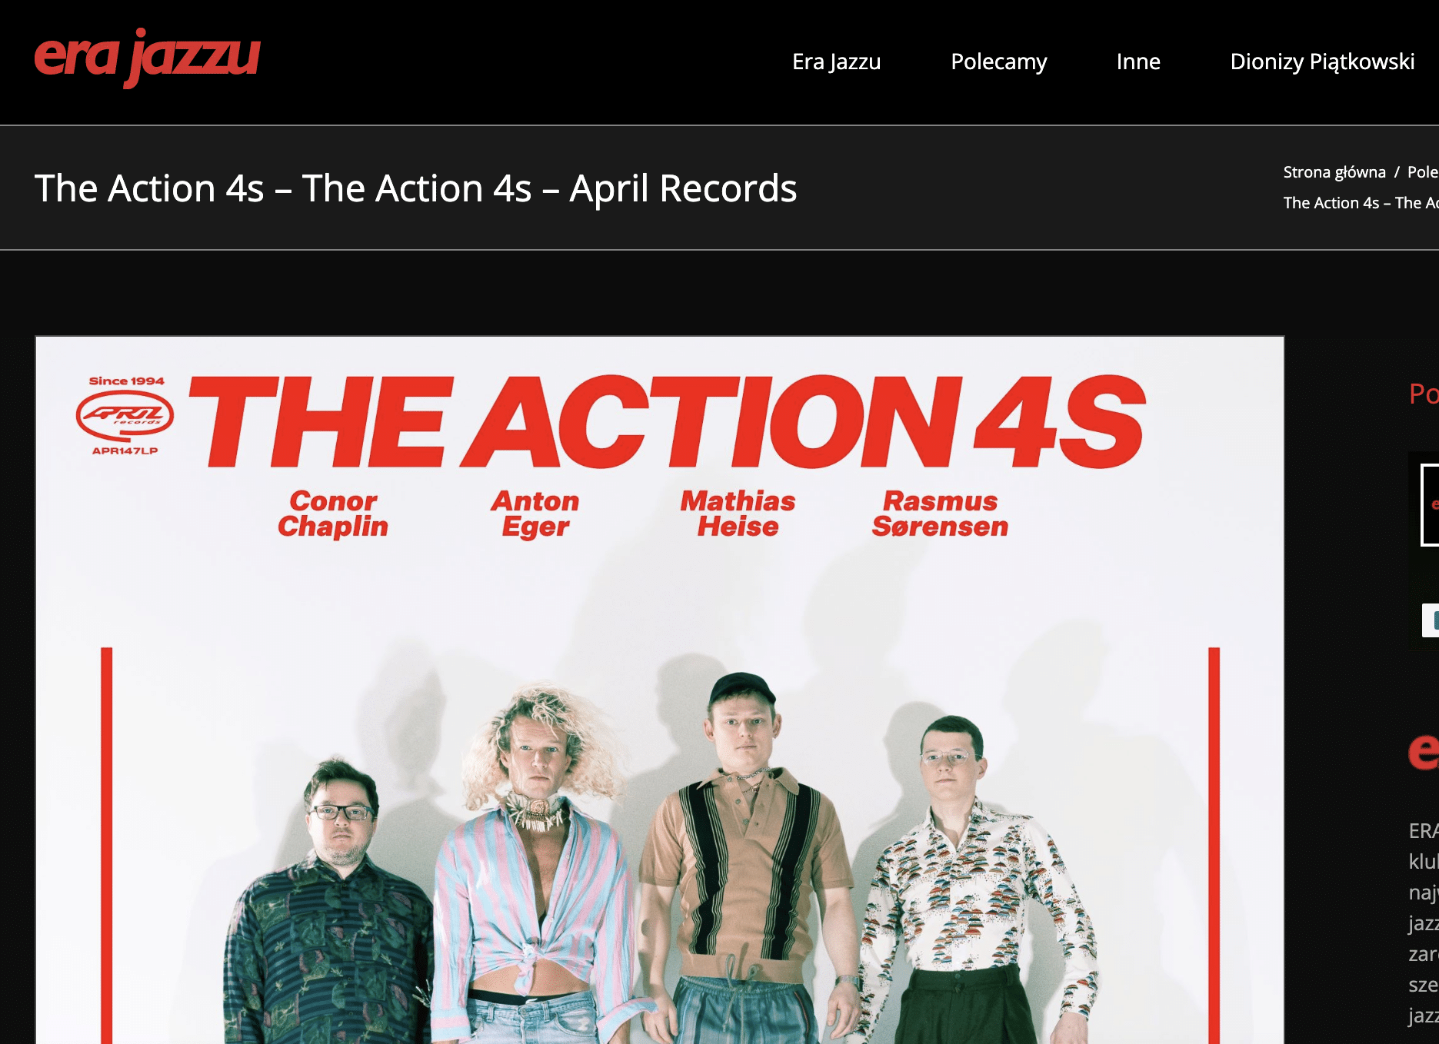Open the Era Jazzu menu
The image size is (1439, 1044).
836,62
